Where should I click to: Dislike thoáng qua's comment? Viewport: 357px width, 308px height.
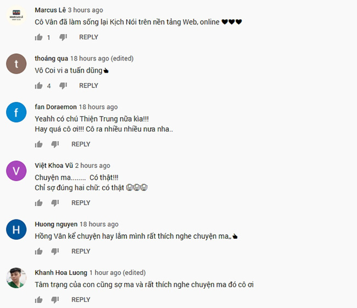tap(63, 86)
